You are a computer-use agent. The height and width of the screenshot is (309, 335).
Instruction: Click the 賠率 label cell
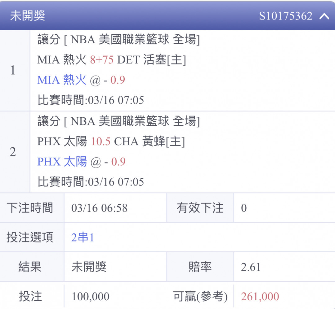pos(200,267)
